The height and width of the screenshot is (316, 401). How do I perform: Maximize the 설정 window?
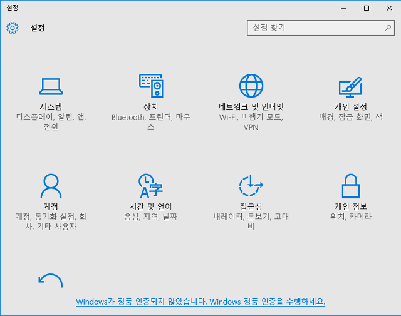[367, 8]
